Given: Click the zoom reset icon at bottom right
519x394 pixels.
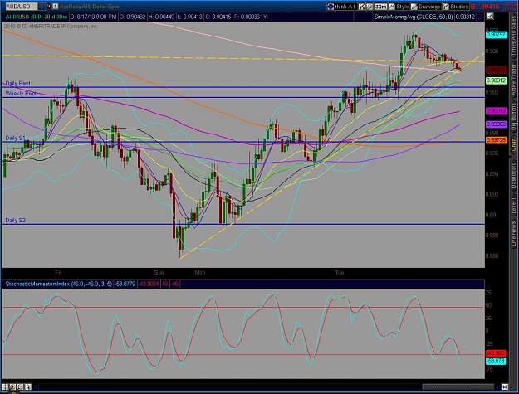Looking at the screenshot, I should coord(505,387).
